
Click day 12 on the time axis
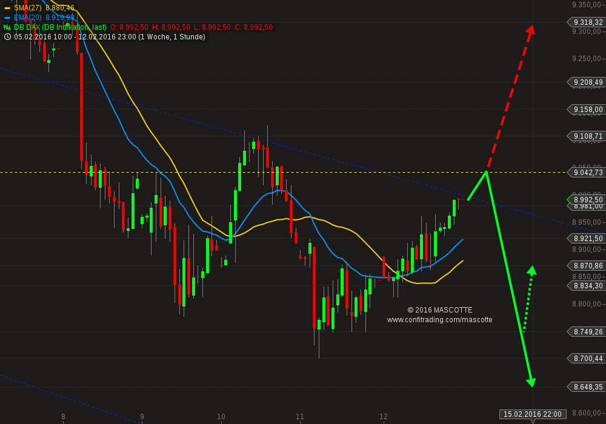coord(383,416)
